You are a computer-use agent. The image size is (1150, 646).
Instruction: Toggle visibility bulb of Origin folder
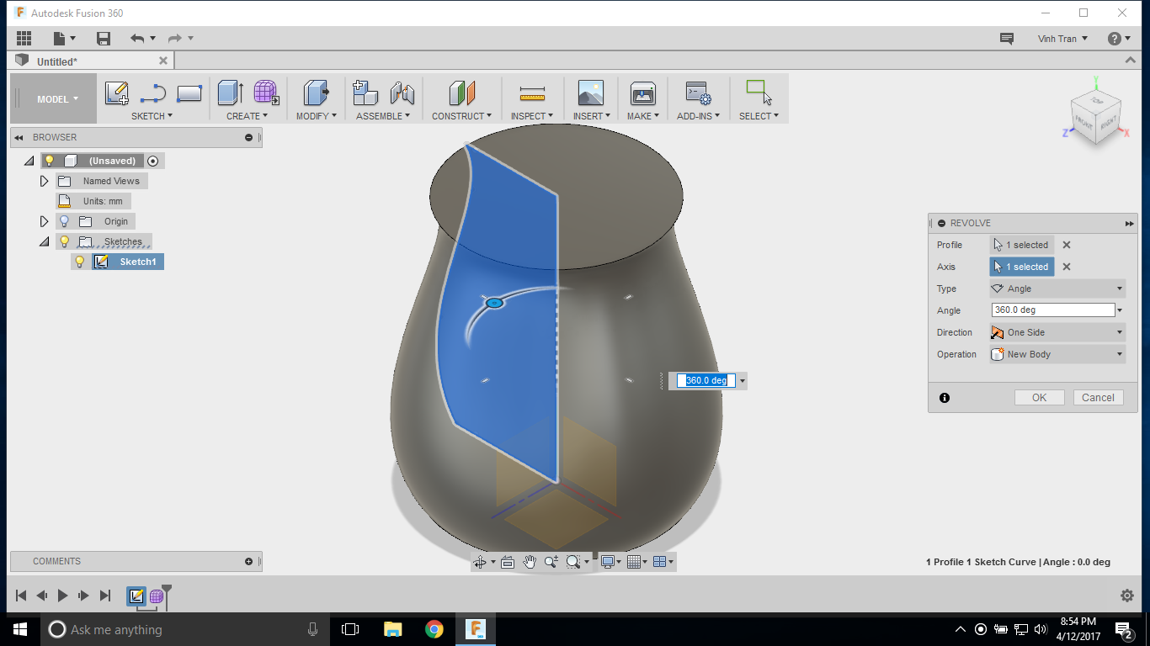click(x=64, y=221)
